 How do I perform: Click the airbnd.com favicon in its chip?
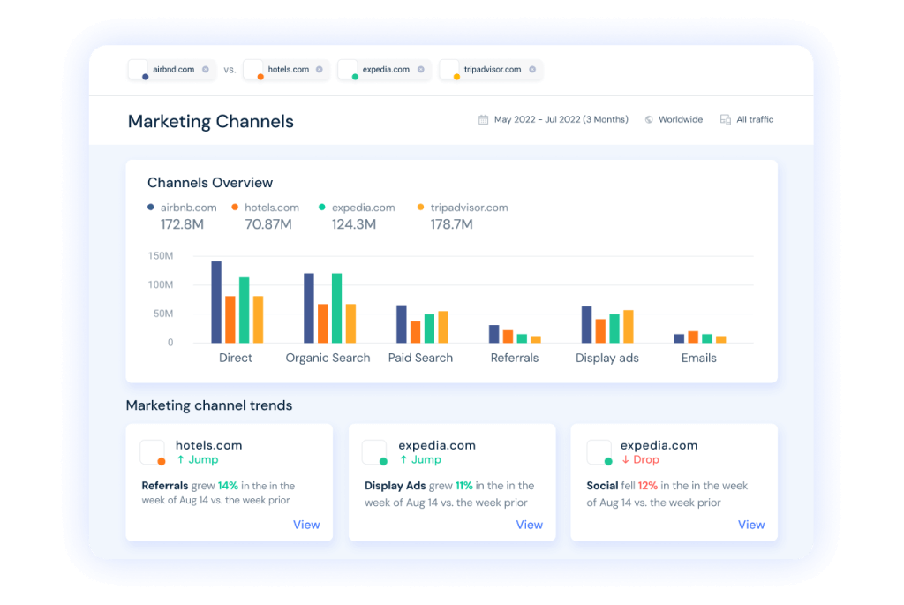(139, 70)
